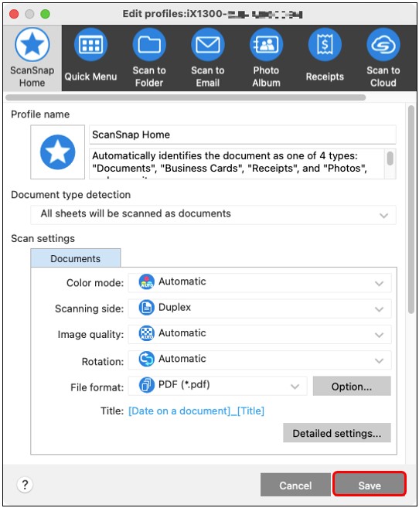Edit the ScanSnap Home profile name field
Image resolution: width=419 pixels, height=508 pixels.
[x=243, y=135]
